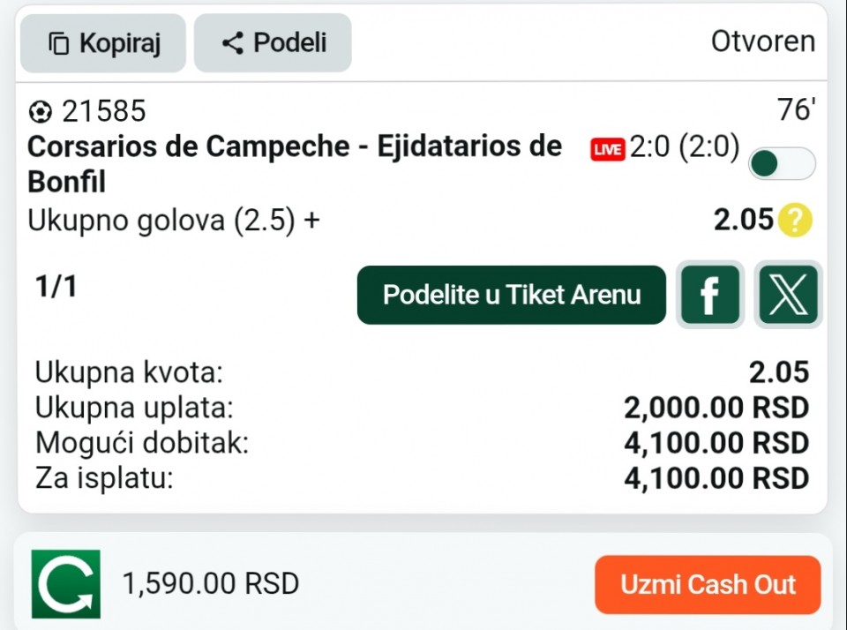This screenshot has width=847, height=630.
Task: Click the 1,590.00 RSD cash out amount
Action: pyautogui.click(x=211, y=583)
